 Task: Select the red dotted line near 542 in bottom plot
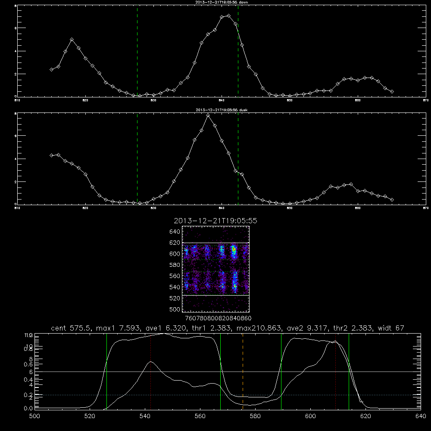click(x=150, y=371)
